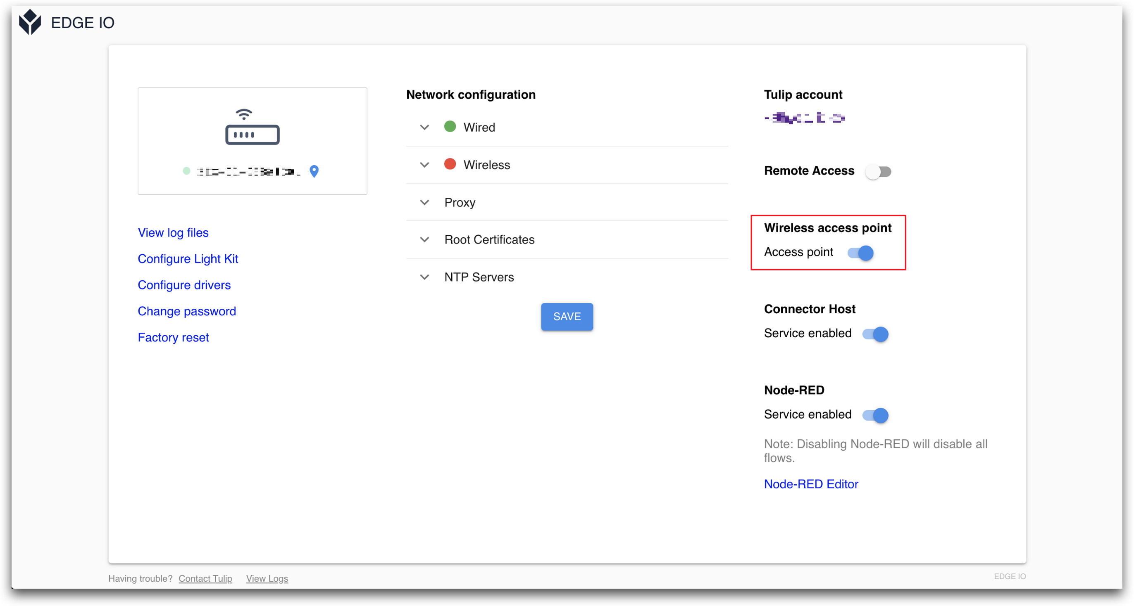Click the Network configuration heading

click(471, 95)
